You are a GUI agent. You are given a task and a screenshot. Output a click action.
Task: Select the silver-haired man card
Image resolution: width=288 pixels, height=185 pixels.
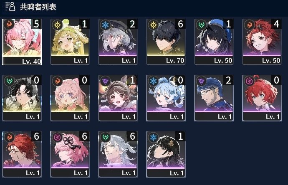[x=118, y=154]
